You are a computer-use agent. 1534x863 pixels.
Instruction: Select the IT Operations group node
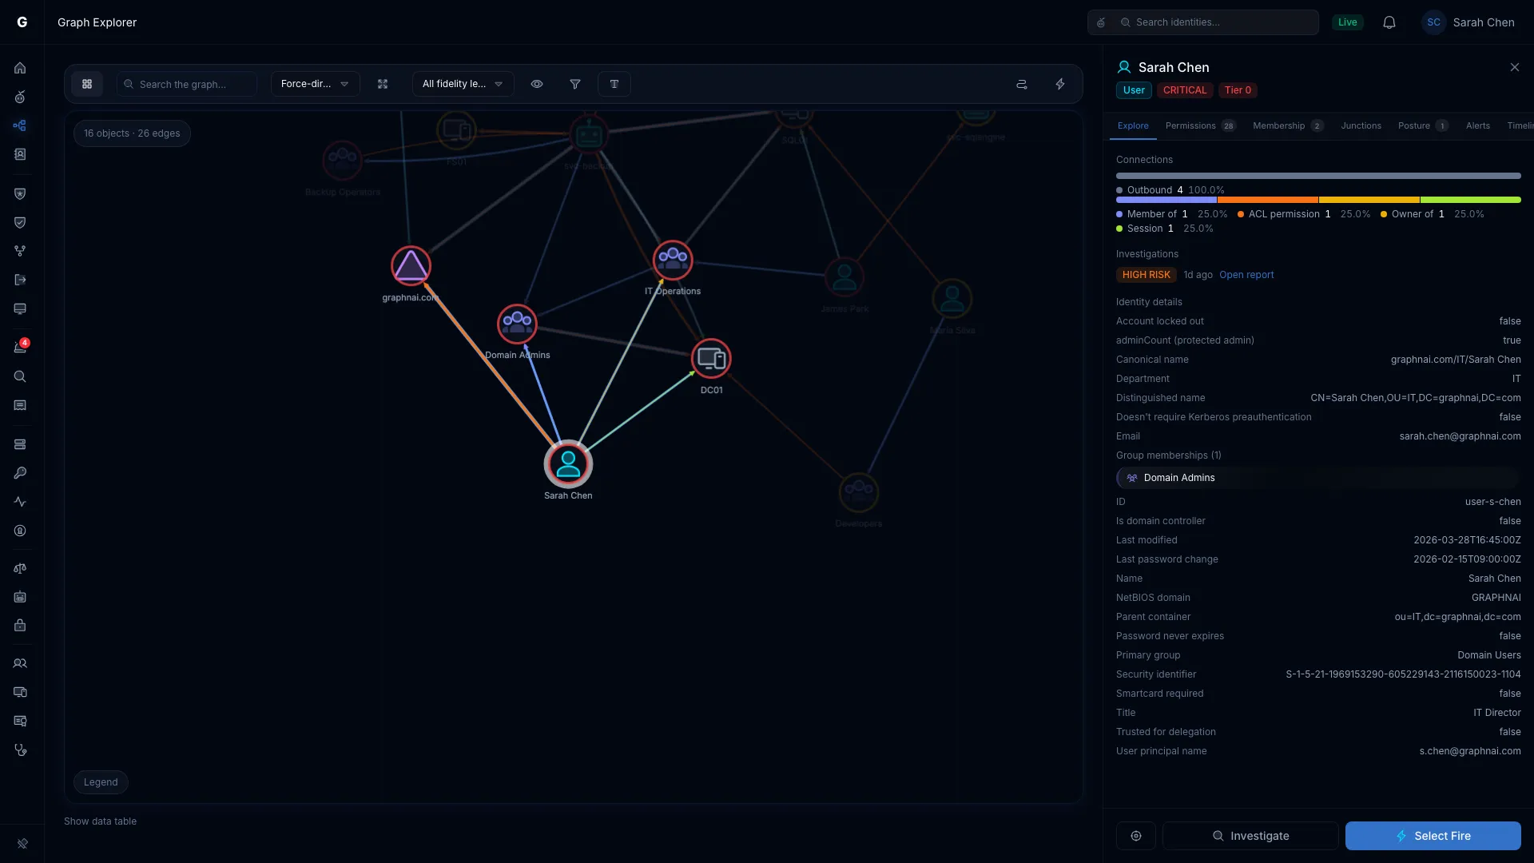pos(673,260)
